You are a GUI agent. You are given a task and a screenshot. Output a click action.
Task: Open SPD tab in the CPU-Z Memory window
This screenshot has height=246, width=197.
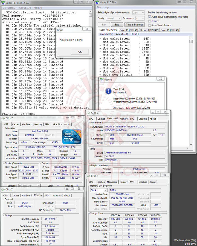pos(47,196)
